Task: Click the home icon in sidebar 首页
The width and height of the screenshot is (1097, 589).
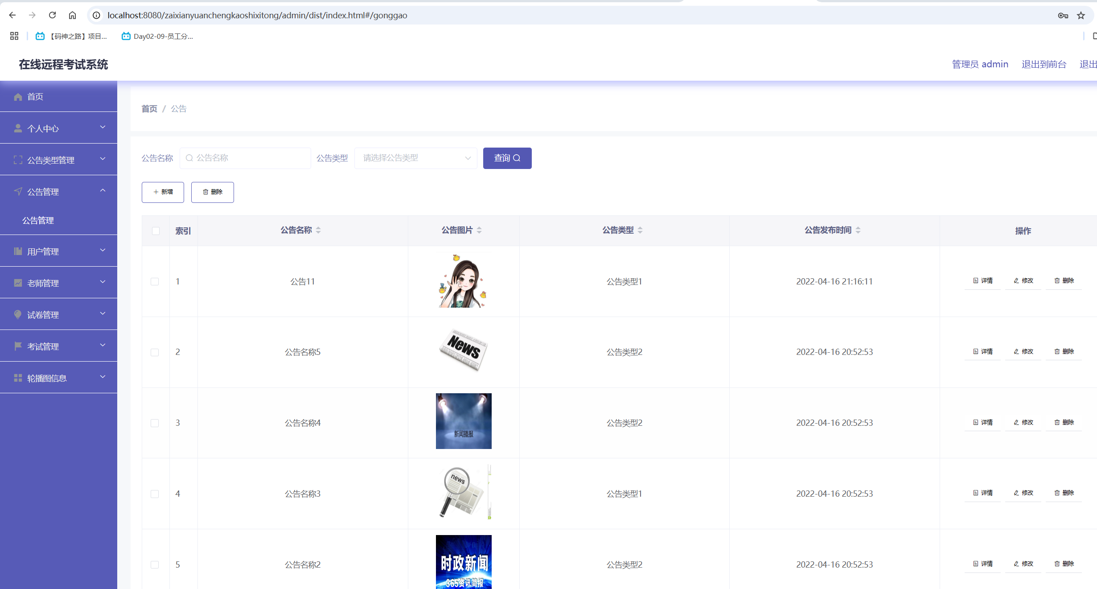Action: click(18, 97)
